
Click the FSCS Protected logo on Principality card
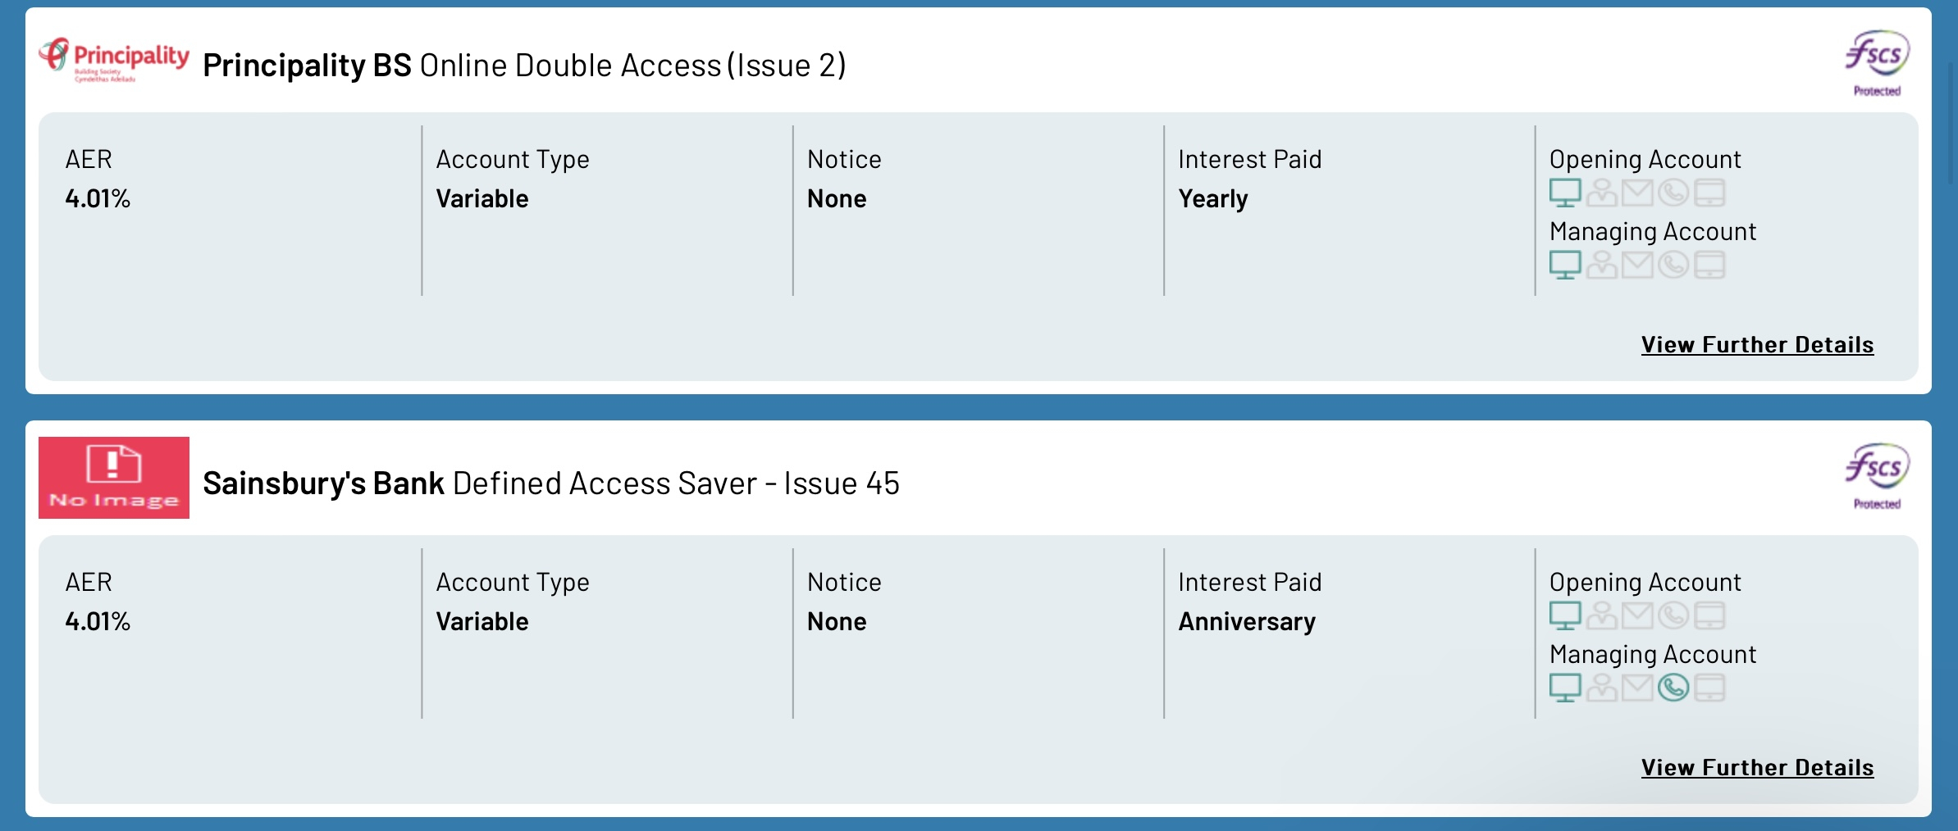(1877, 64)
